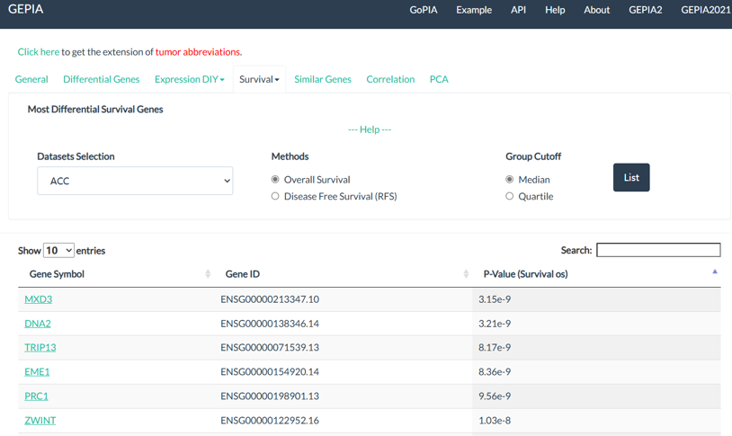Open the Correlation tab
Screen dimensions: 732x436
click(x=390, y=79)
